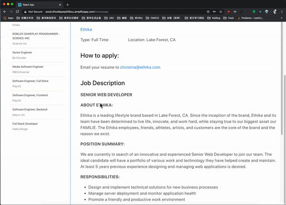Bookmark this page with the star icon
286x205 pixels.
(221, 11)
